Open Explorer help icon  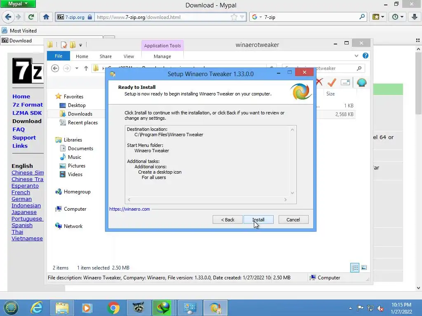coord(365,56)
